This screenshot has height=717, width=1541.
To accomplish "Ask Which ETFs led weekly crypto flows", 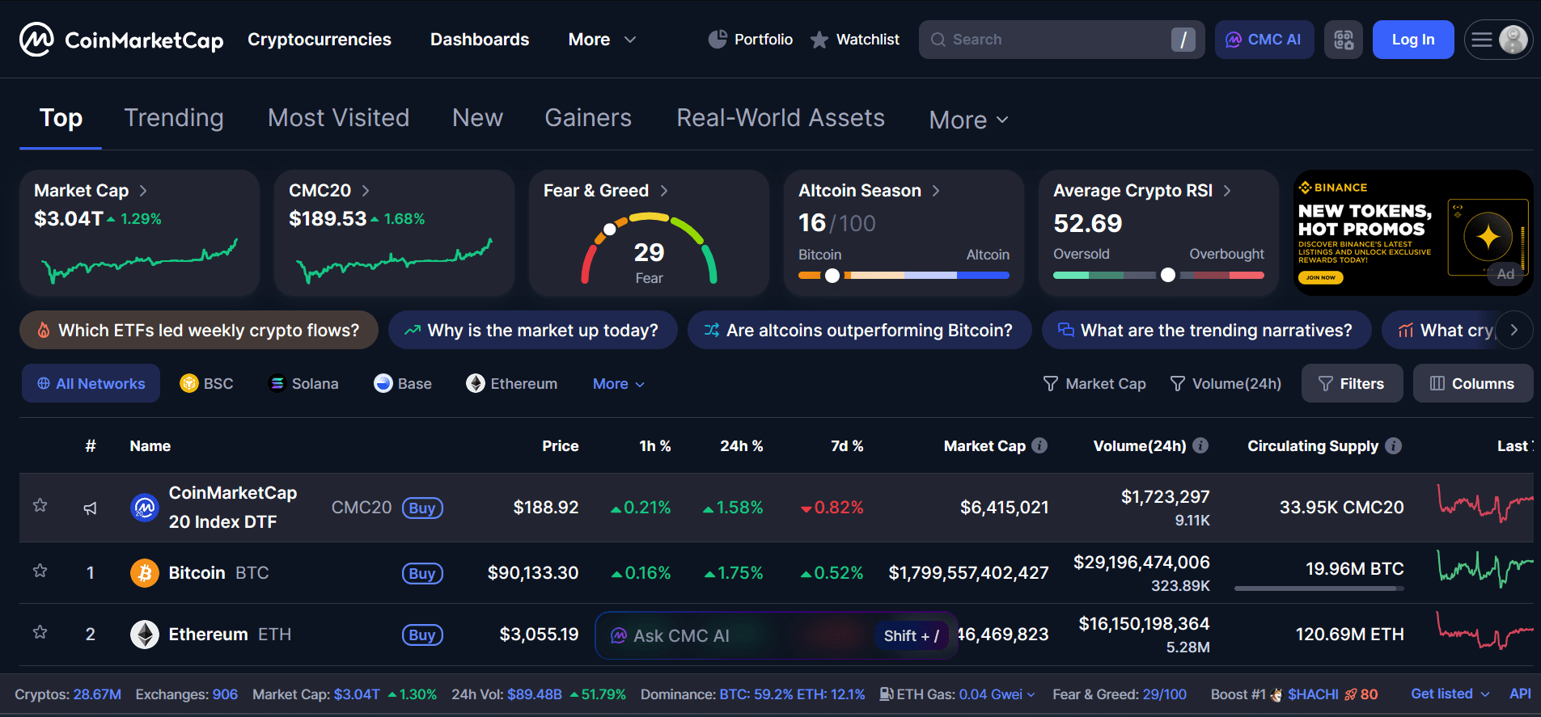I will coord(199,330).
